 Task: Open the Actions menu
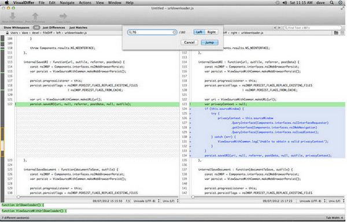tap(85, 3)
